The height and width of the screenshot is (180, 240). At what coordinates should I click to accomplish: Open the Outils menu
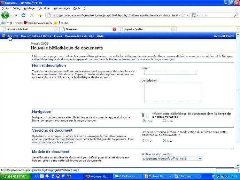[77, 8]
